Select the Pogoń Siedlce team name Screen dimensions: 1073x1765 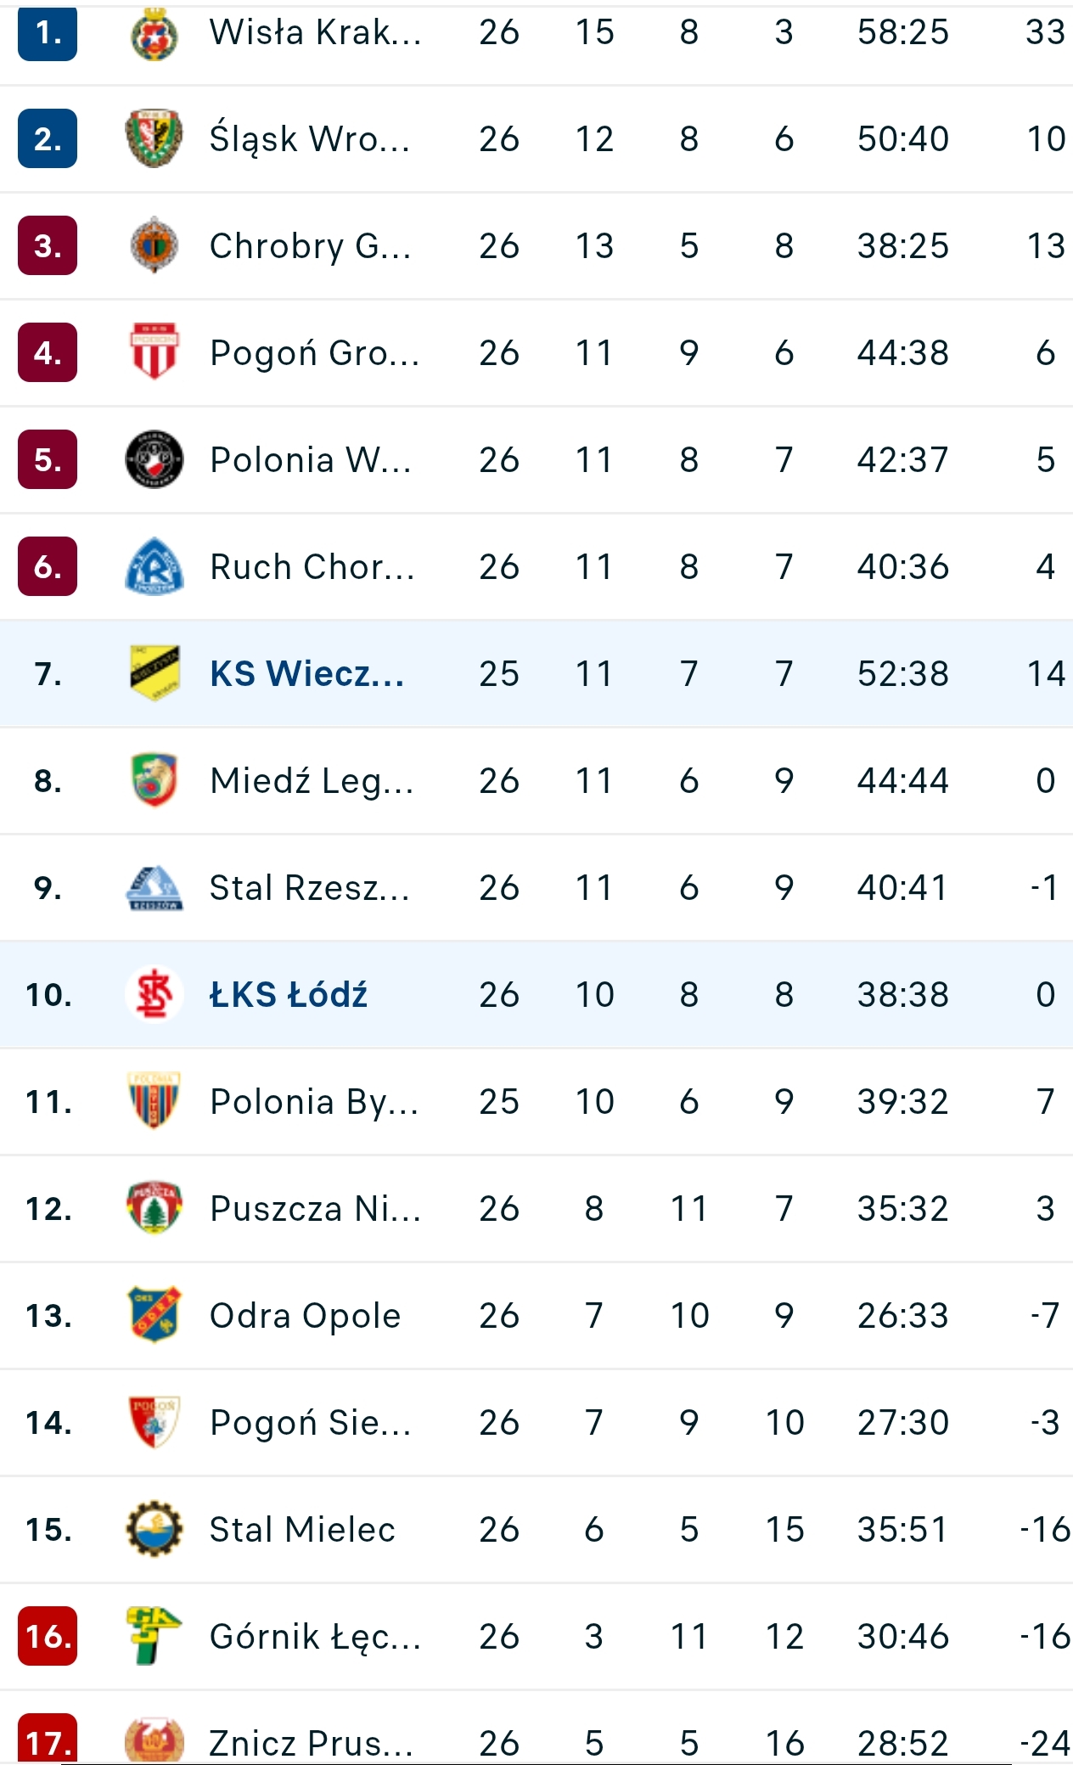click(311, 1422)
